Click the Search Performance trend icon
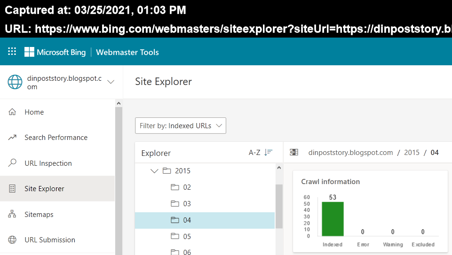The width and height of the screenshot is (452, 255). tap(12, 137)
